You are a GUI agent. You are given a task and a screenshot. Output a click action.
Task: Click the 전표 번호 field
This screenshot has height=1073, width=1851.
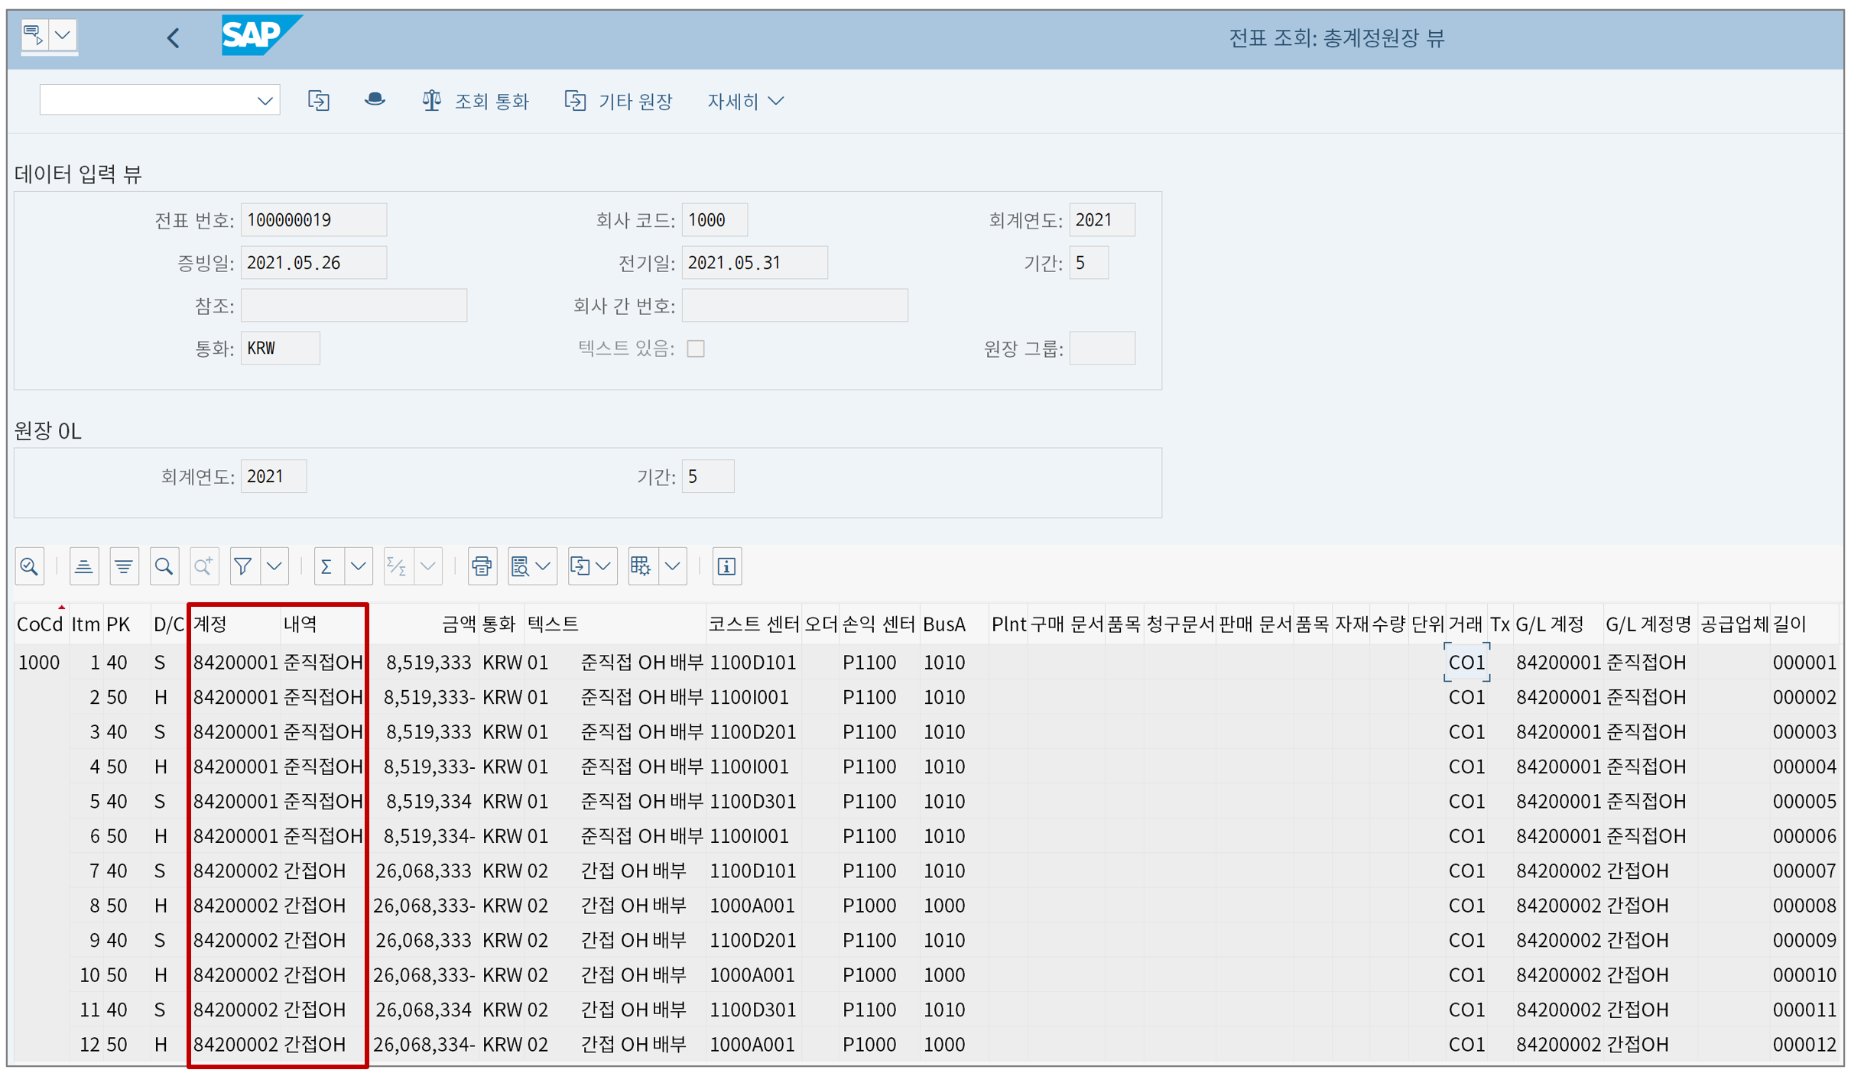[x=313, y=220]
